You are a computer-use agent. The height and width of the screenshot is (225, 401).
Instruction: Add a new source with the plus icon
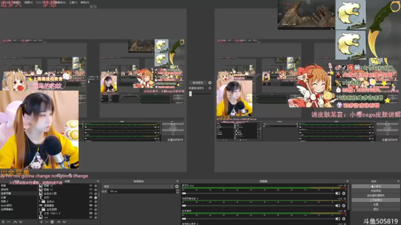coord(41,222)
